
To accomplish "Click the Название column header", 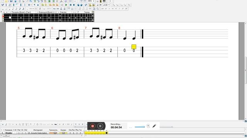I will coord(8,130).
